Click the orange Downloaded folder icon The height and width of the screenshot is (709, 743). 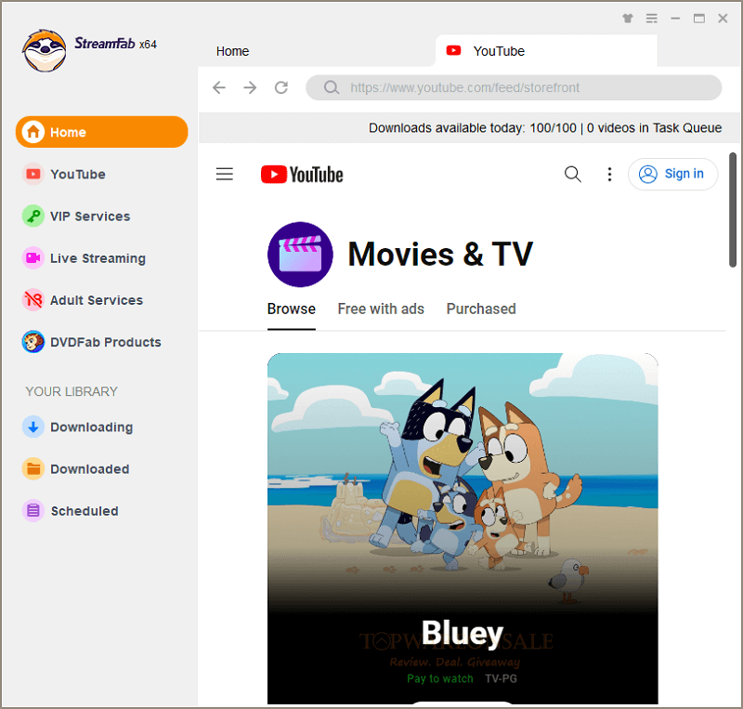pos(33,469)
